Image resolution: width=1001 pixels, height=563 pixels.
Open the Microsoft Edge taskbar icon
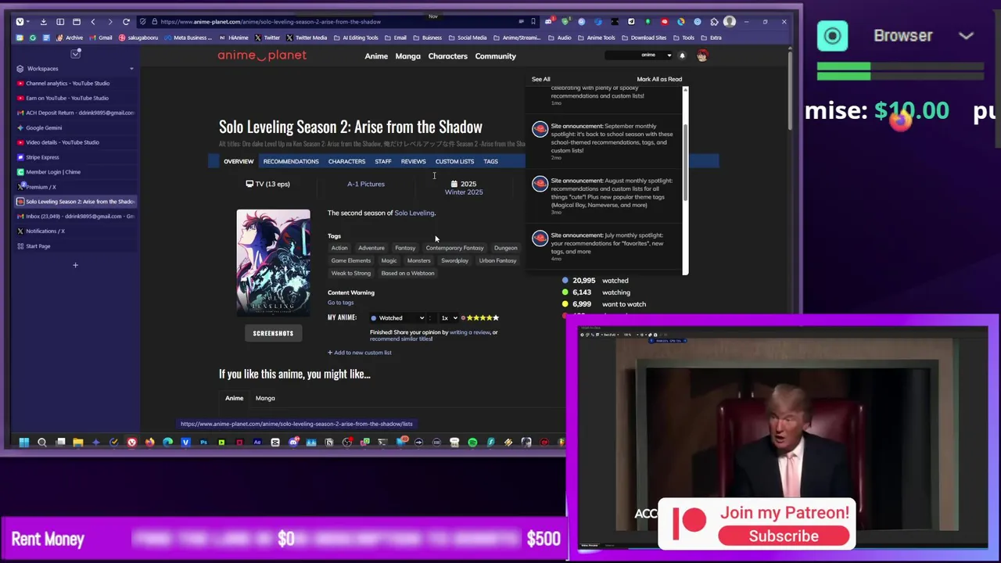pyautogui.click(x=167, y=443)
